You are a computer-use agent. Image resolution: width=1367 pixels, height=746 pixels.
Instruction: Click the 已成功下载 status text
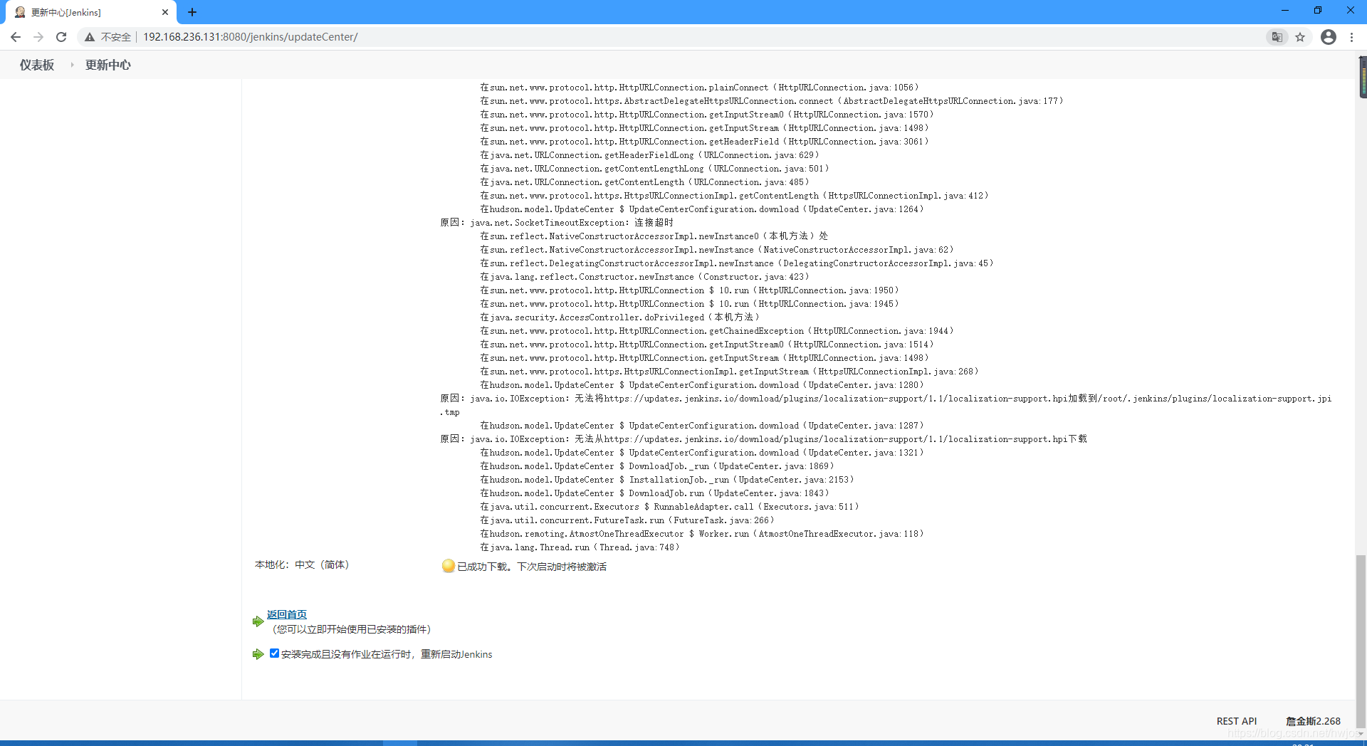pyautogui.click(x=532, y=567)
